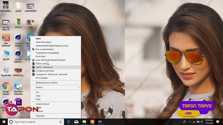The height and width of the screenshot is (125, 223).
Task: Select the Recycle Bin desktop icon
Action: pos(6,72)
